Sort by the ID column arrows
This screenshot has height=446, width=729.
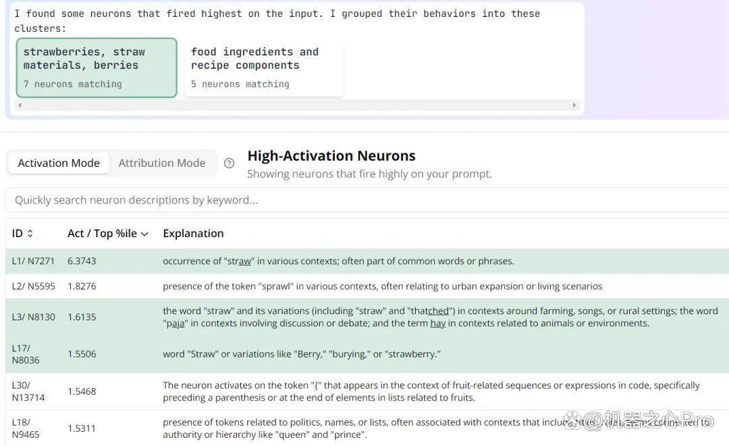point(30,233)
